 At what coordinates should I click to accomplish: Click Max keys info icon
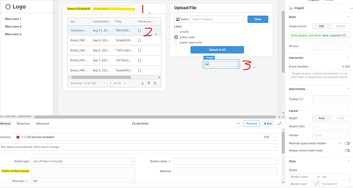[27, 181]
